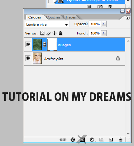Create new adjustment layer icon

(x=92, y=140)
